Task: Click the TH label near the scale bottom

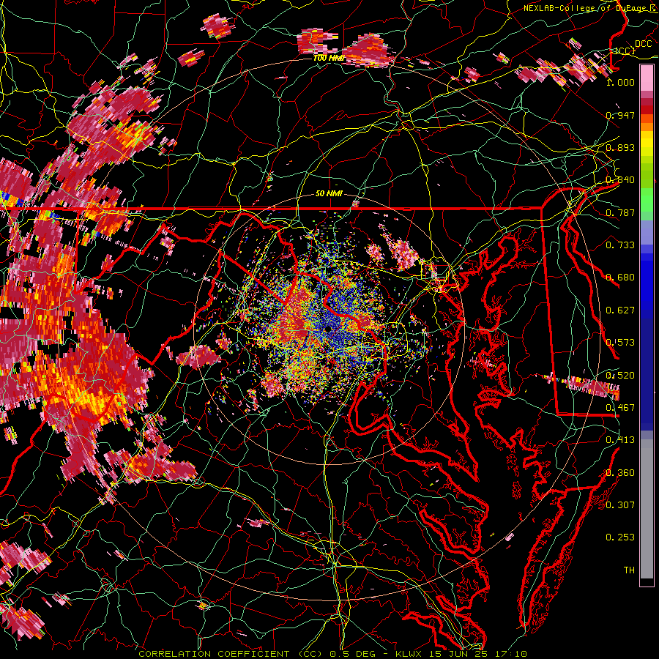Action: pyautogui.click(x=629, y=570)
